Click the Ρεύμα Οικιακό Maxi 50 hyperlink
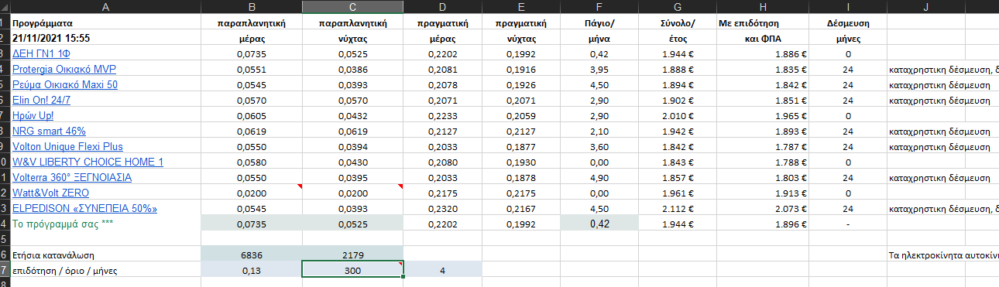 pyautogui.click(x=65, y=85)
